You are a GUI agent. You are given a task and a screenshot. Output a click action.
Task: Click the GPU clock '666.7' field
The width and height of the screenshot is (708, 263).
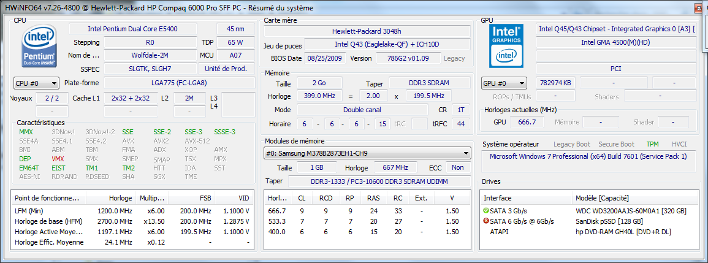tap(527, 122)
